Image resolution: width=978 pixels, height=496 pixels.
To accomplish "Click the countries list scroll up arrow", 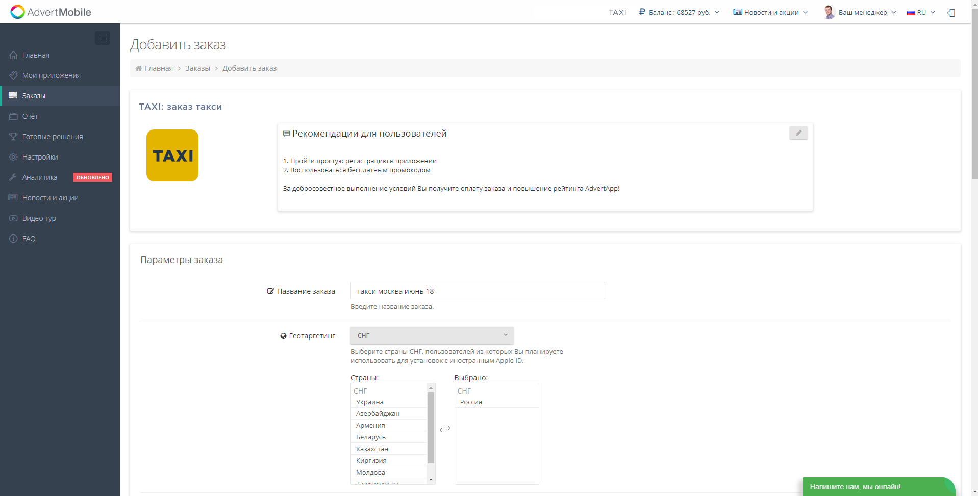I will (431, 388).
